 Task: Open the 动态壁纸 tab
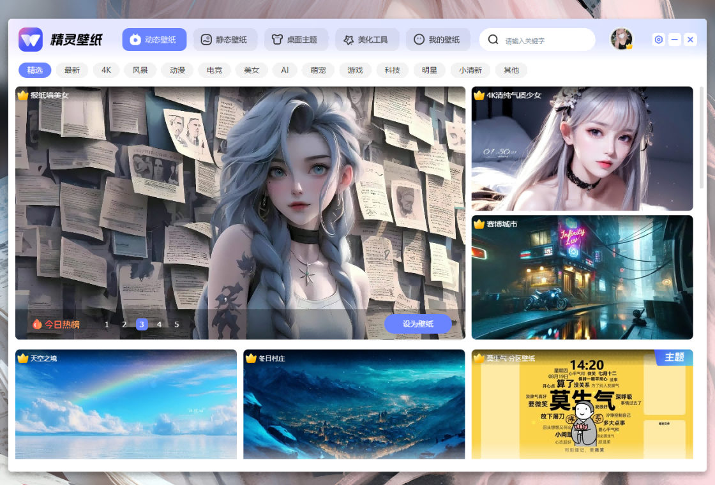point(154,40)
